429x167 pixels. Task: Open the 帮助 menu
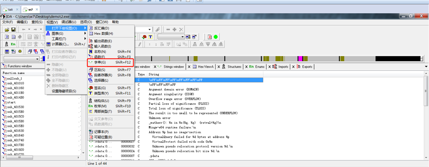tap(115, 22)
